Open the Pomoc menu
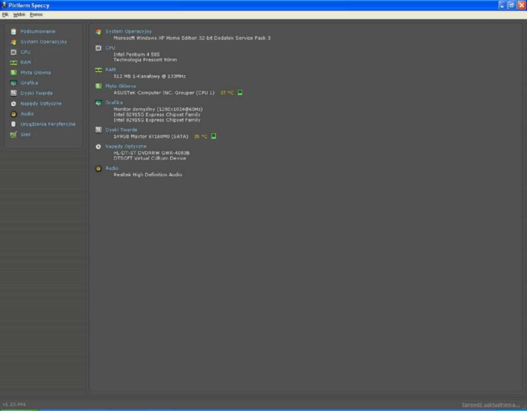 coord(37,14)
